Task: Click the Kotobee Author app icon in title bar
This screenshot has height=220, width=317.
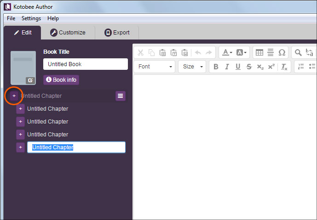Action: pos(7,7)
